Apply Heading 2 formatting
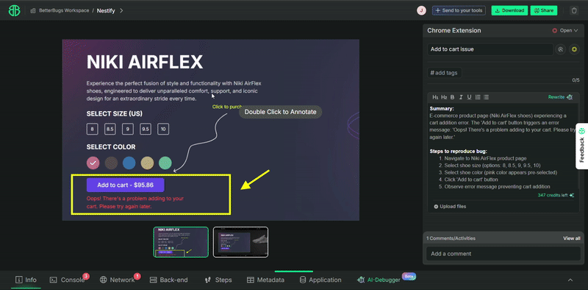This screenshot has width=588, height=290. tap(444, 97)
